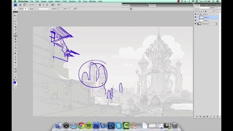
Task: Click Zoom tool in application bar
Action: pyautogui.click(x=43, y=5)
